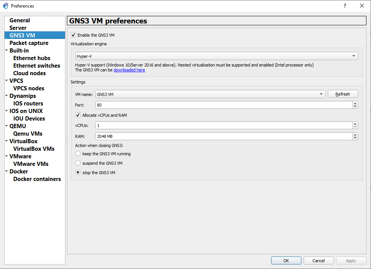Collapse the Docker tree section
The image size is (371, 269).
[x=7, y=172]
